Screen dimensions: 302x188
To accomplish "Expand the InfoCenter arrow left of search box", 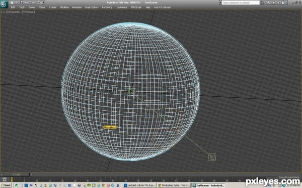I will pyautogui.click(x=220, y=3).
